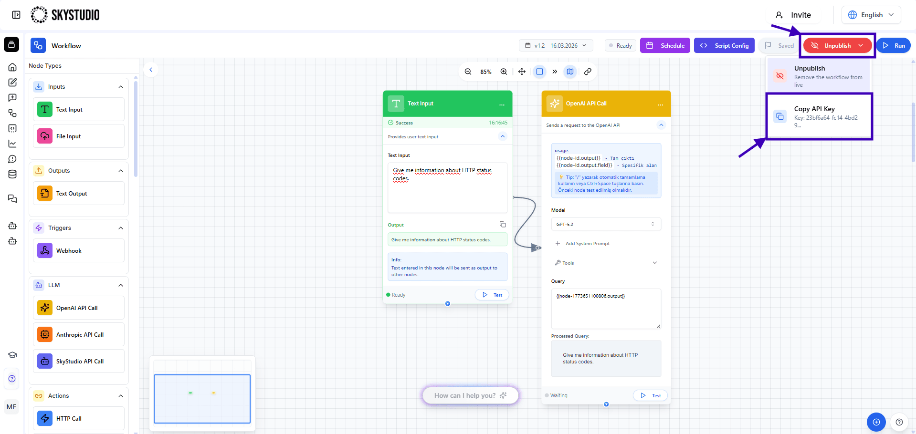Open the home icon in left sidebar
This screenshot has height=434, width=916.
(12, 67)
